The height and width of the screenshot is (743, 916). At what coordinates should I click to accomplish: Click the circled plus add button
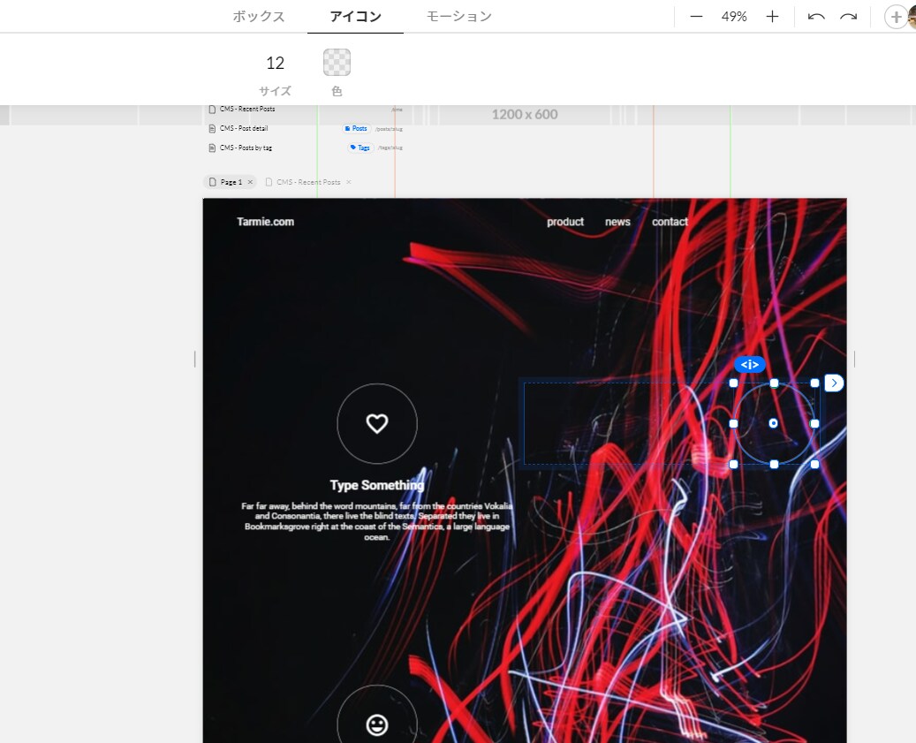click(896, 17)
